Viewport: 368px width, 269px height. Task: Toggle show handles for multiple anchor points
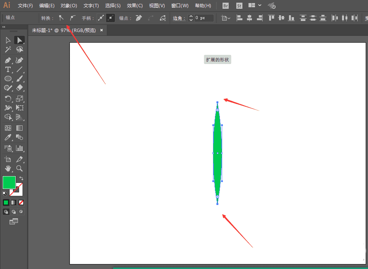point(101,18)
